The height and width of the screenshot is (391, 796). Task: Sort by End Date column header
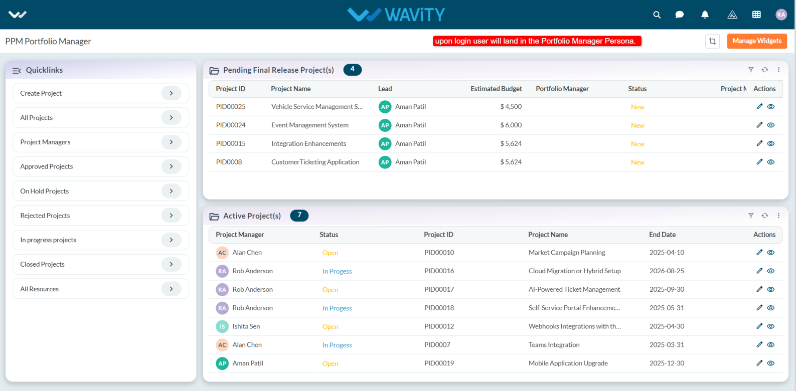(x=662, y=235)
